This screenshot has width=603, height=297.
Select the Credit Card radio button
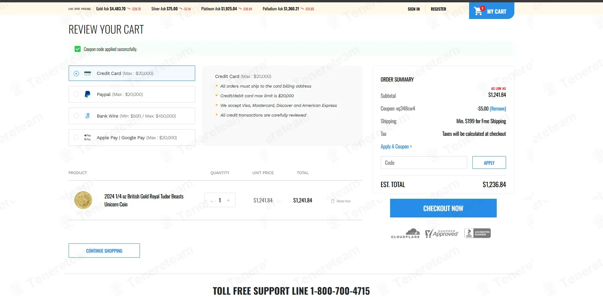click(x=76, y=73)
